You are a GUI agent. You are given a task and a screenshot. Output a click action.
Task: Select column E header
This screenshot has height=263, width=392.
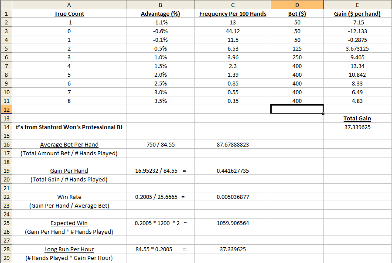click(357, 5)
